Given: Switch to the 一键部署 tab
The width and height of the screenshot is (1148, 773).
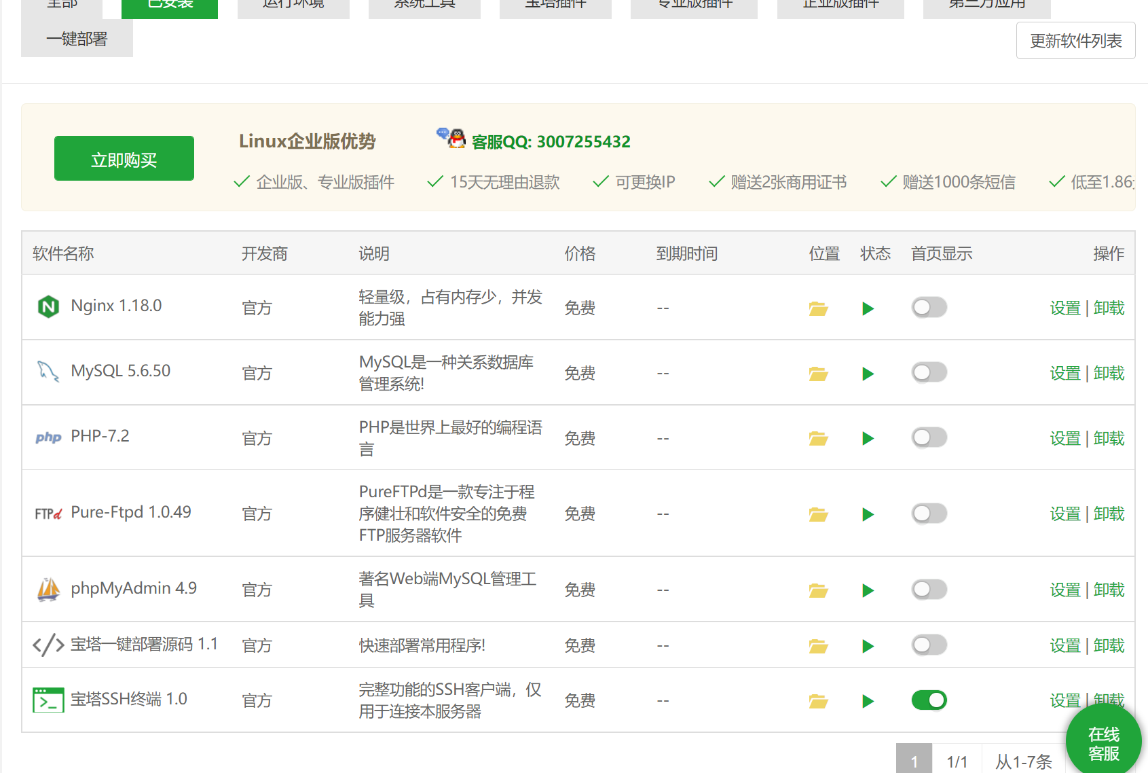Looking at the screenshot, I should point(77,39).
